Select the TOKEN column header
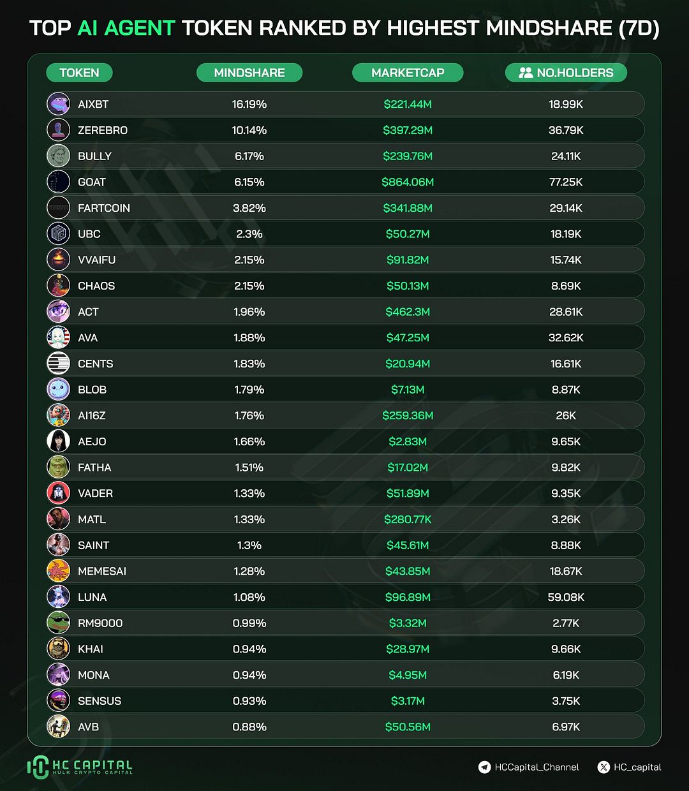 click(79, 73)
